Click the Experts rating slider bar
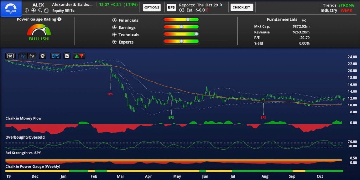This screenshot has height=180, width=360. click(x=181, y=42)
